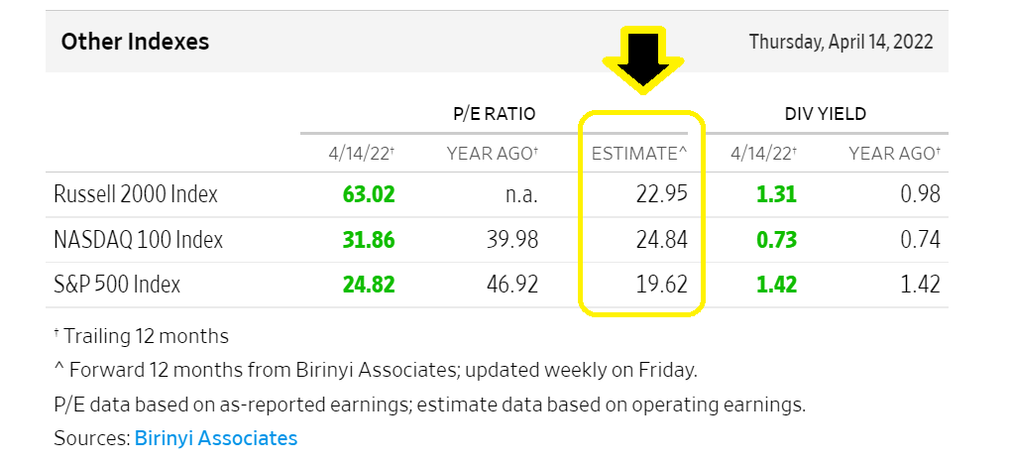Viewport: 1011px width, 464px height.
Task: Click the Thursday, April 14, 2022 date
Action: (841, 43)
